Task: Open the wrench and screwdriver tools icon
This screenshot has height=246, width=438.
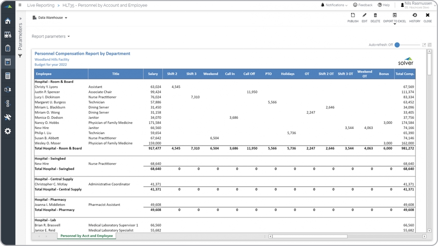Action: [8, 117]
